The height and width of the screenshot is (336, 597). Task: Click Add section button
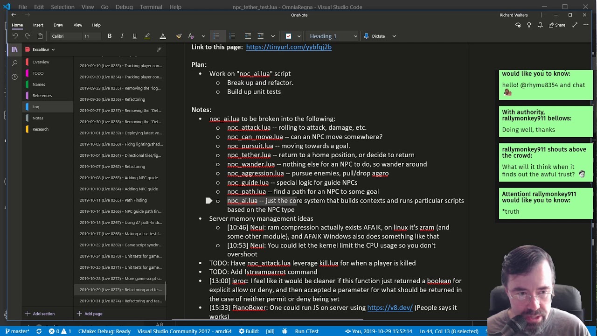click(40, 314)
